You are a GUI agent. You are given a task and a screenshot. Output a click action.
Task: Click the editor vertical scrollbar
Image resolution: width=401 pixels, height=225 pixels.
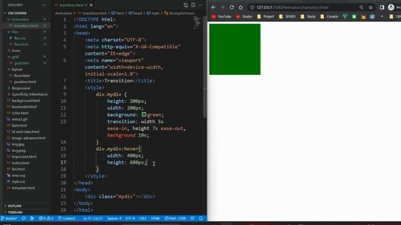coord(205,67)
